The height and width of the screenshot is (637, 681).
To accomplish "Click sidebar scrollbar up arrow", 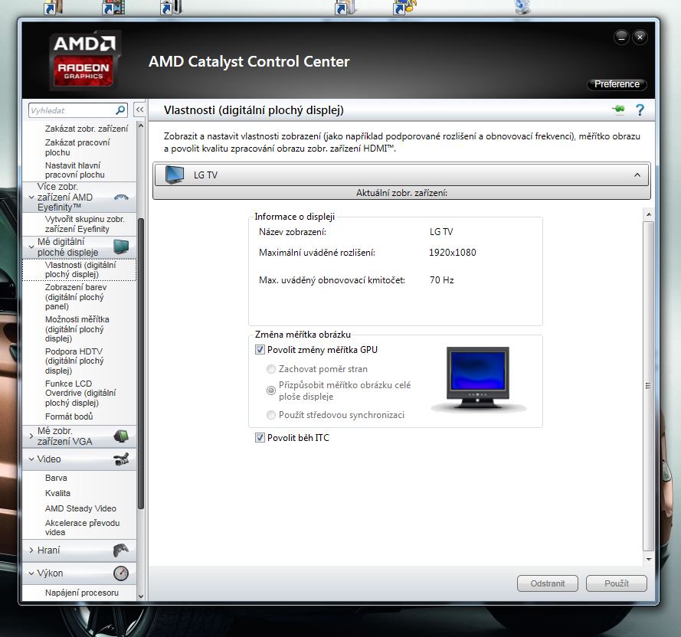I will (x=141, y=126).
